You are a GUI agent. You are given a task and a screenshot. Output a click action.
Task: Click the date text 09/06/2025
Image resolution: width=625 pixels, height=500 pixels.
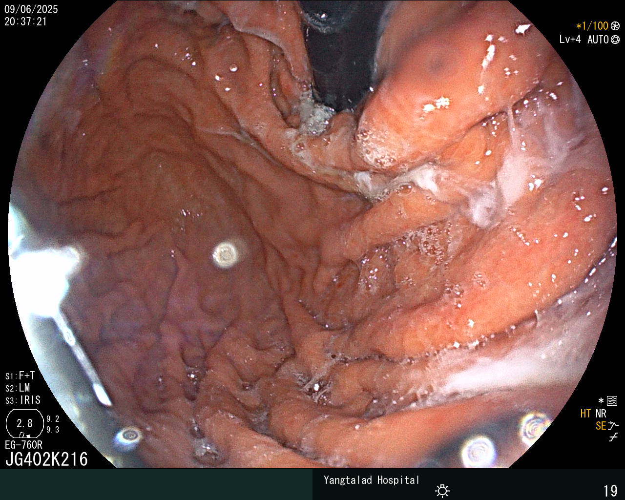(x=31, y=9)
